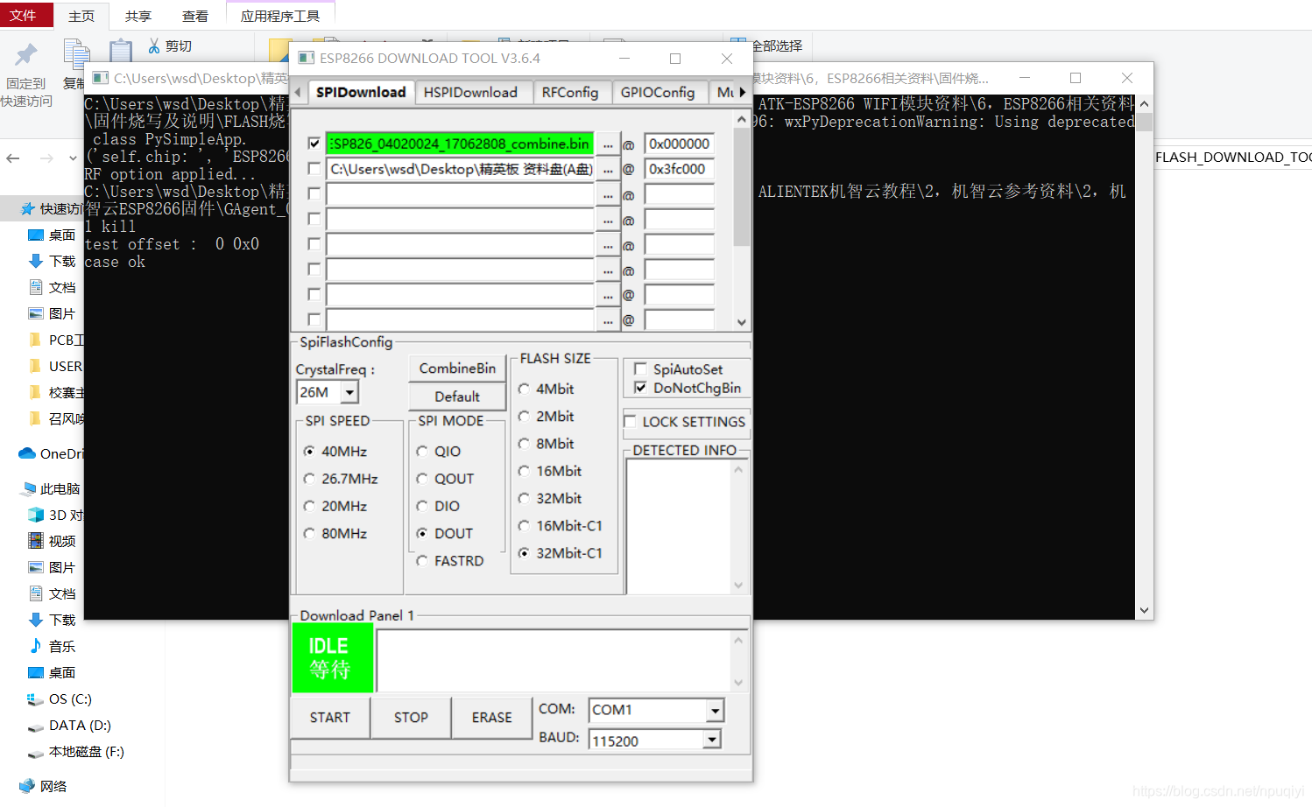Click the Default button
The image size is (1312, 807).
click(457, 396)
